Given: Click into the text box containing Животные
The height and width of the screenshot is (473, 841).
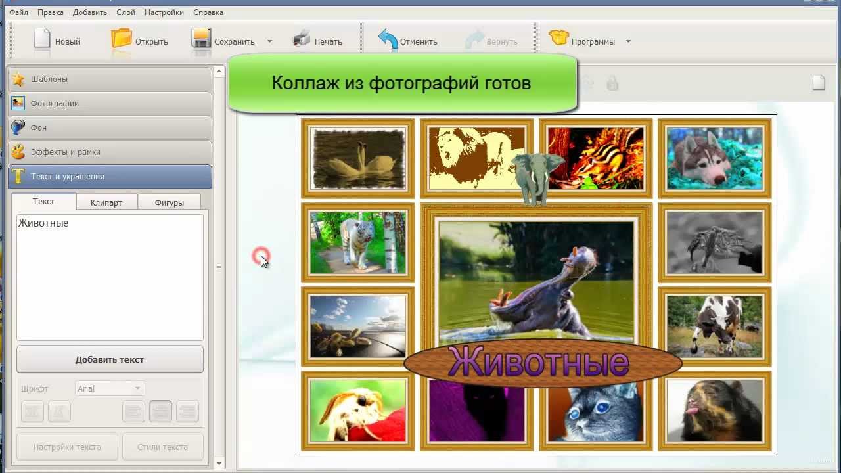Looking at the screenshot, I should (110, 277).
